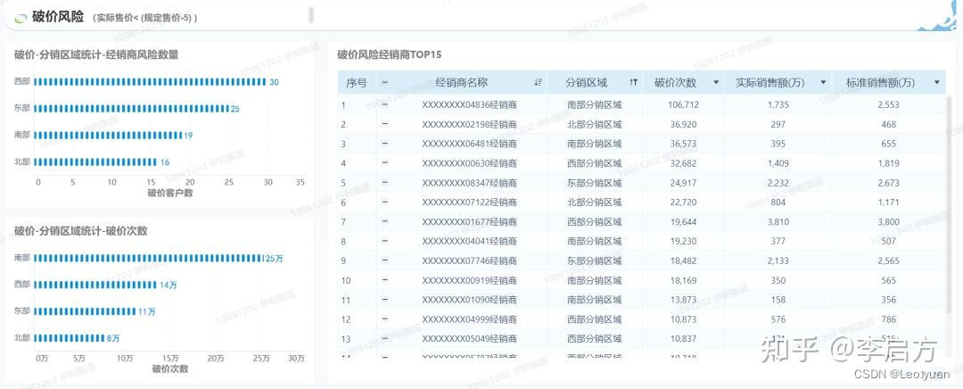
Task: Click the 2,673 标准销售额 cell
Action: [888, 183]
